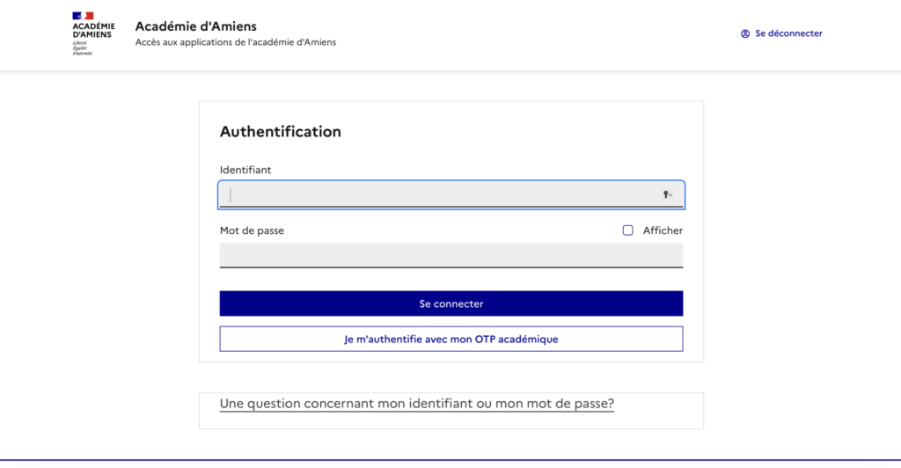The image size is (901, 468).
Task: Open the autofill chevron beside the key icon
Action: click(670, 195)
